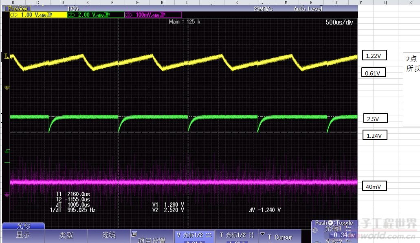Viewport: 420px width, 243px height.
Task: Click the magenta channel 3 ground marker
Action: (7, 195)
